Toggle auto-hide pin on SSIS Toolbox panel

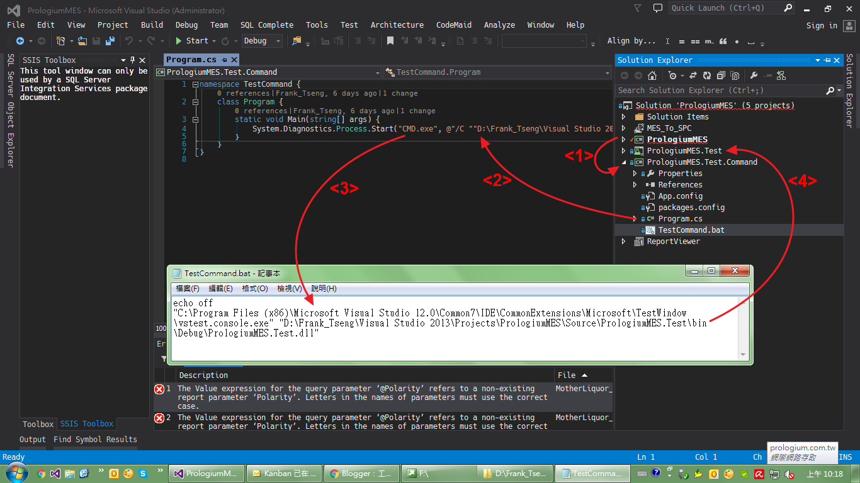(x=132, y=60)
